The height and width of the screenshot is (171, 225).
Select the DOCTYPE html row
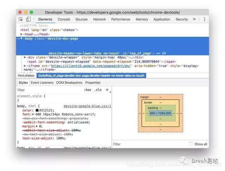(x=34, y=26)
